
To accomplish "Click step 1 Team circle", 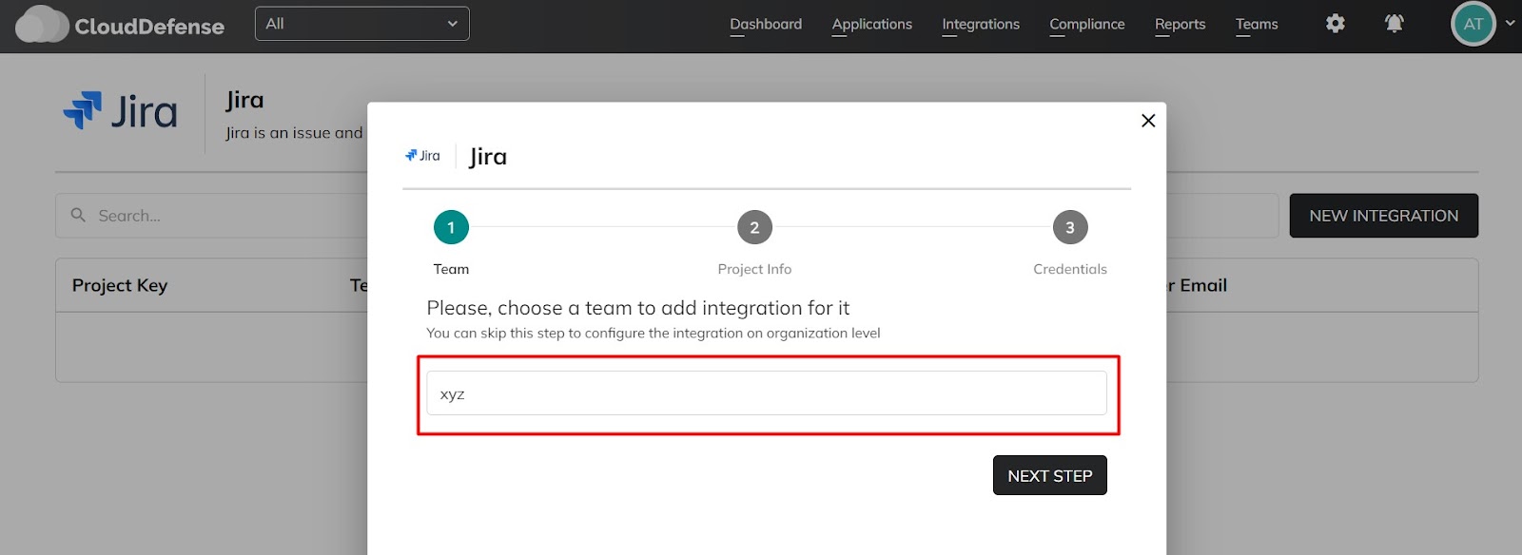I will coord(451,227).
